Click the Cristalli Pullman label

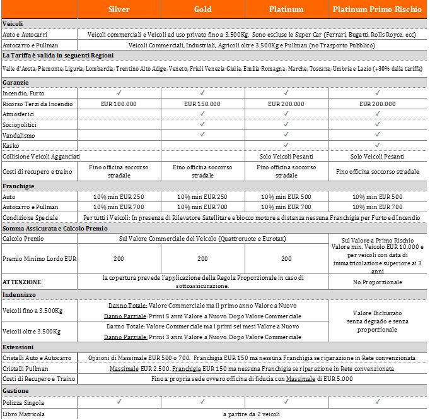pos(25,369)
